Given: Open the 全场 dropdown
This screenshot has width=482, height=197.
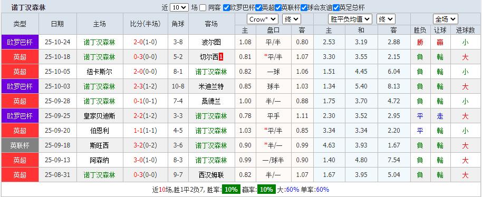Looking at the screenshot, I should point(446,19).
